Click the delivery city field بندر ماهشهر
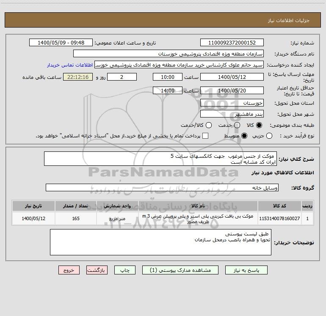The height and width of the screenshot is (316, 326). [232, 114]
